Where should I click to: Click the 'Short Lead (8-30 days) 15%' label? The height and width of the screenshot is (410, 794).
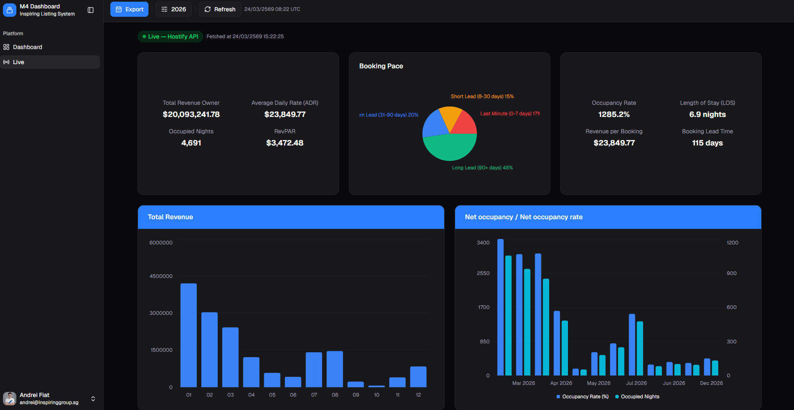482,96
